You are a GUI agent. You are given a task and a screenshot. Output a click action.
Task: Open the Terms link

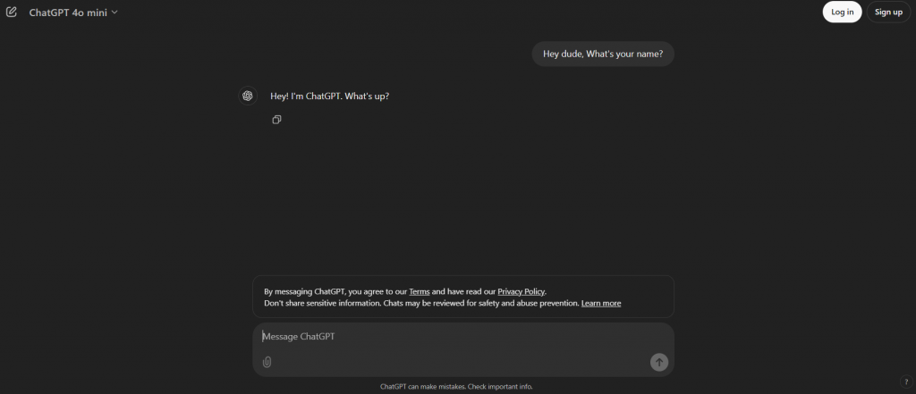pos(420,291)
